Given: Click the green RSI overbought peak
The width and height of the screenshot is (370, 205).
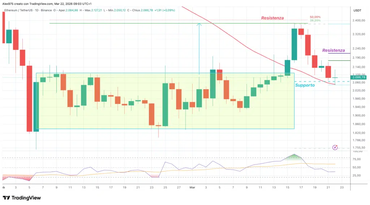Looking at the screenshot, I should pyautogui.click(x=295, y=156).
